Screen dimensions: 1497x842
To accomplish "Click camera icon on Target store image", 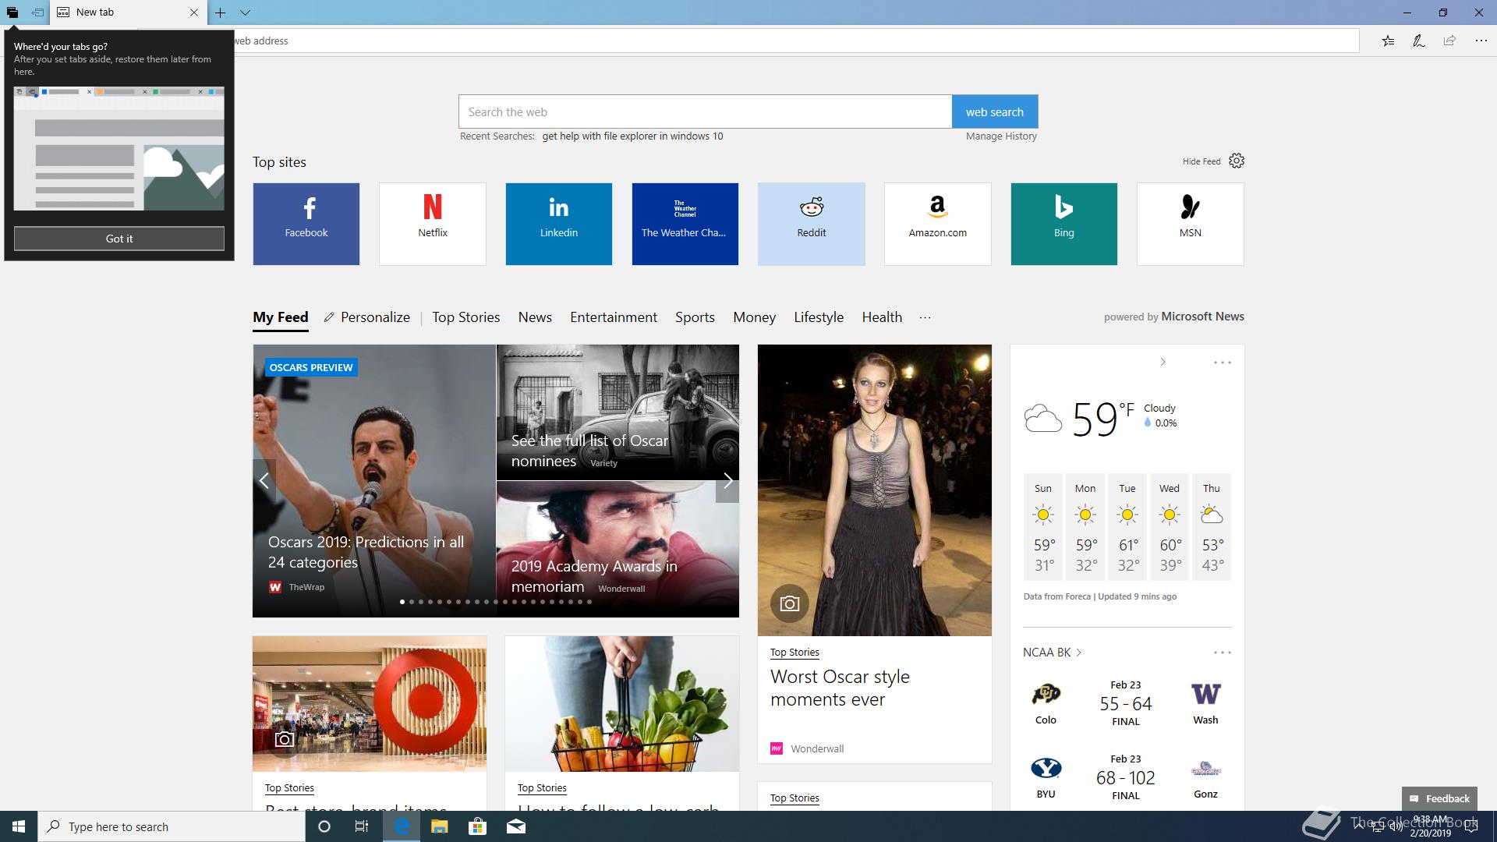I will (285, 739).
